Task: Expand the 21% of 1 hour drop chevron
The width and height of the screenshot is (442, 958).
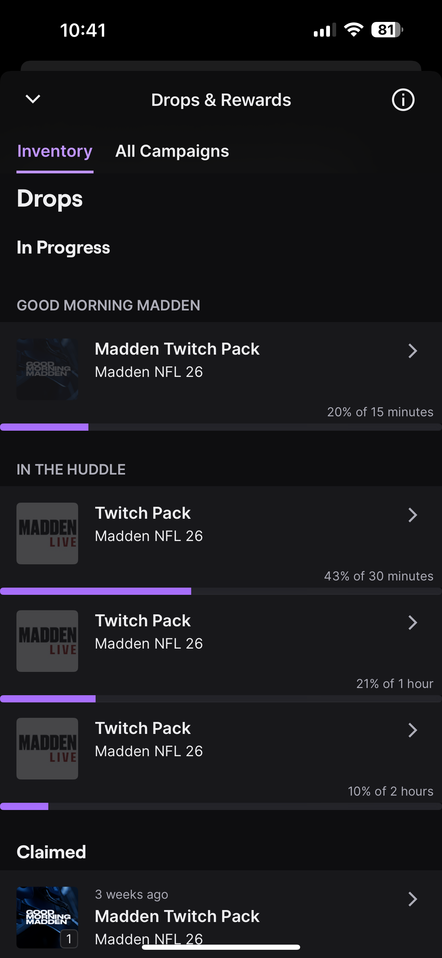Action: [412, 623]
